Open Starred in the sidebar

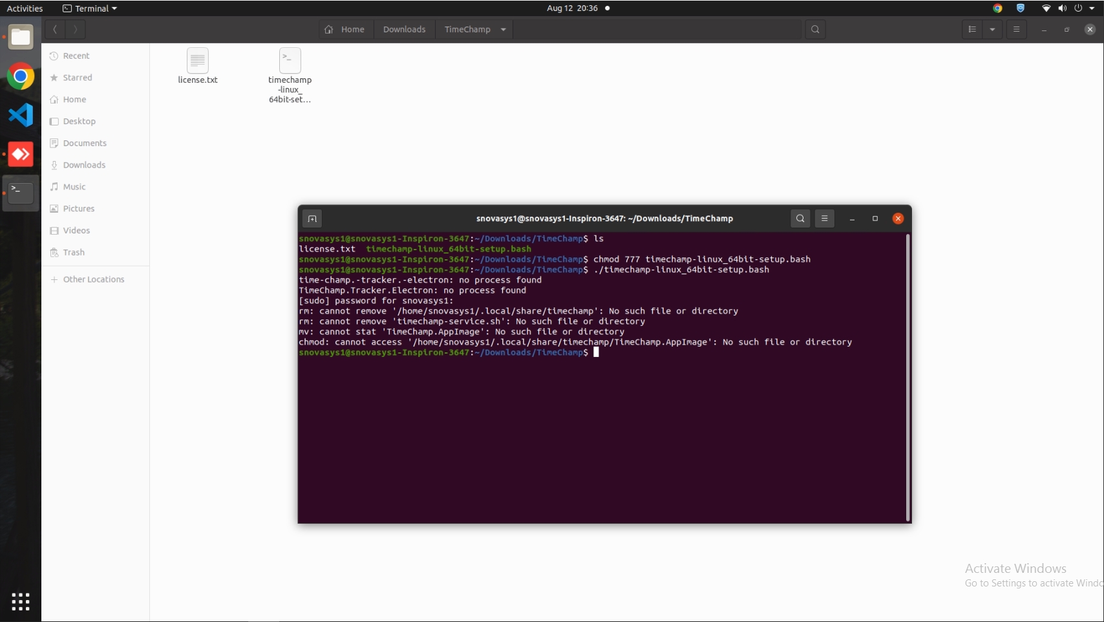[96, 78]
